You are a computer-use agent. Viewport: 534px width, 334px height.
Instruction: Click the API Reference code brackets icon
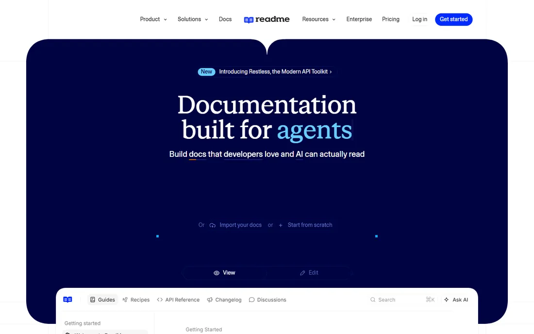tap(160, 300)
